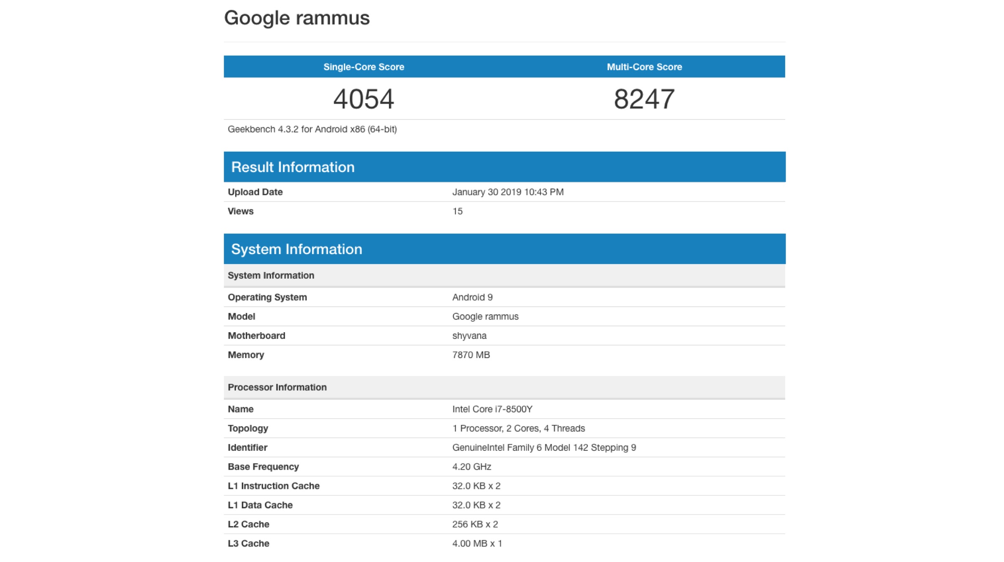Viewport: 1004px width, 562px height.
Task: Click the Memory value 7870 MB
Action: (471, 355)
